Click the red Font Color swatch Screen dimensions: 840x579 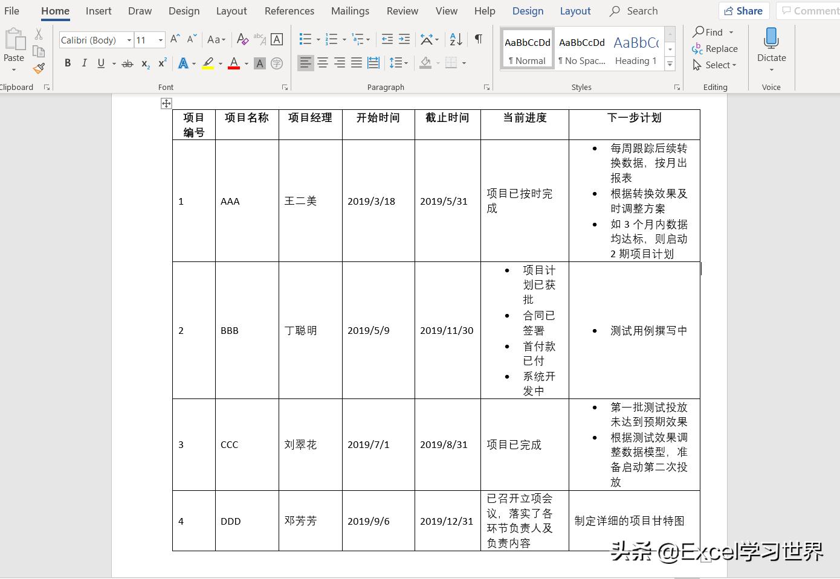234,63
